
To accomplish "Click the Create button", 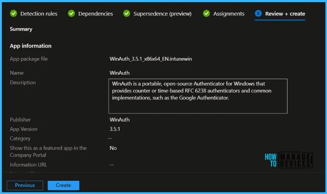I will [64, 185].
